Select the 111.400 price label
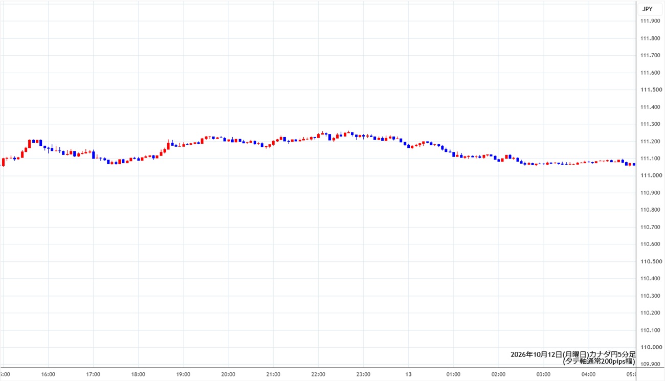665x381 pixels. click(650, 107)
